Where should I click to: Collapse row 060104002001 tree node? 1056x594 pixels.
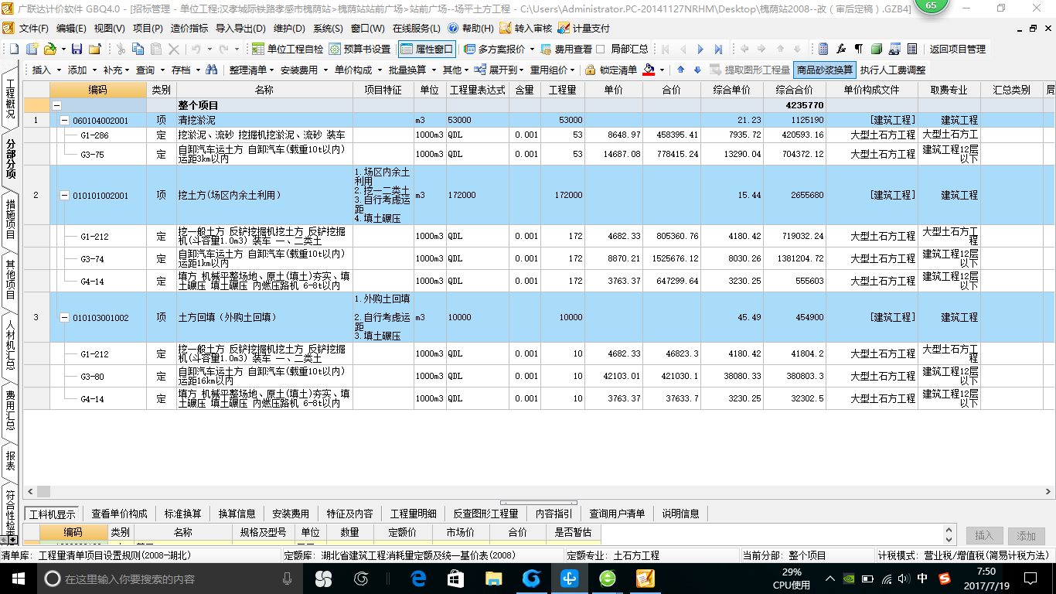pos(64,121)
